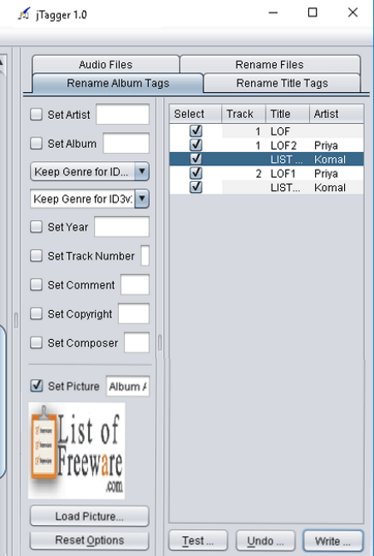
Task: Uncheck the Set Picture checkbox
Action: pyautogui.click(x=37, y=386)
